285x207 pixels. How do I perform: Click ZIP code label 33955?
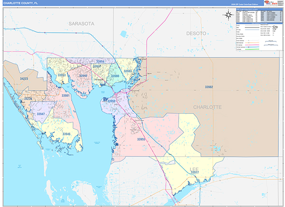click(141, 140)
